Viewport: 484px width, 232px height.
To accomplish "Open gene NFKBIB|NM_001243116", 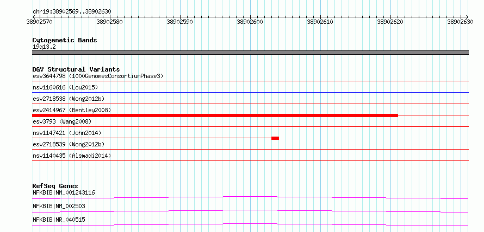I will [64, 193].
